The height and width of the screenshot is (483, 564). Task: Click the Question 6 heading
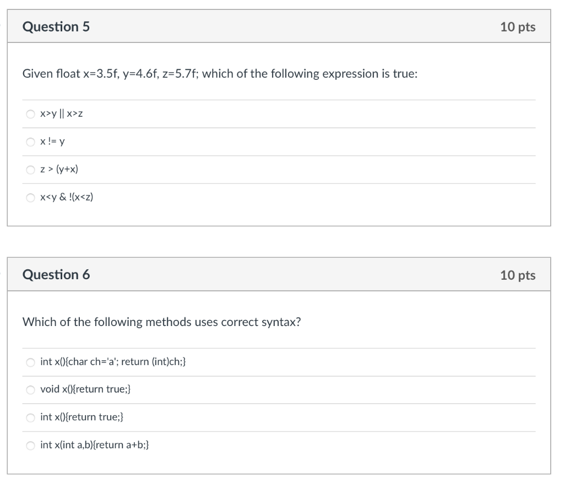[56, 274]
